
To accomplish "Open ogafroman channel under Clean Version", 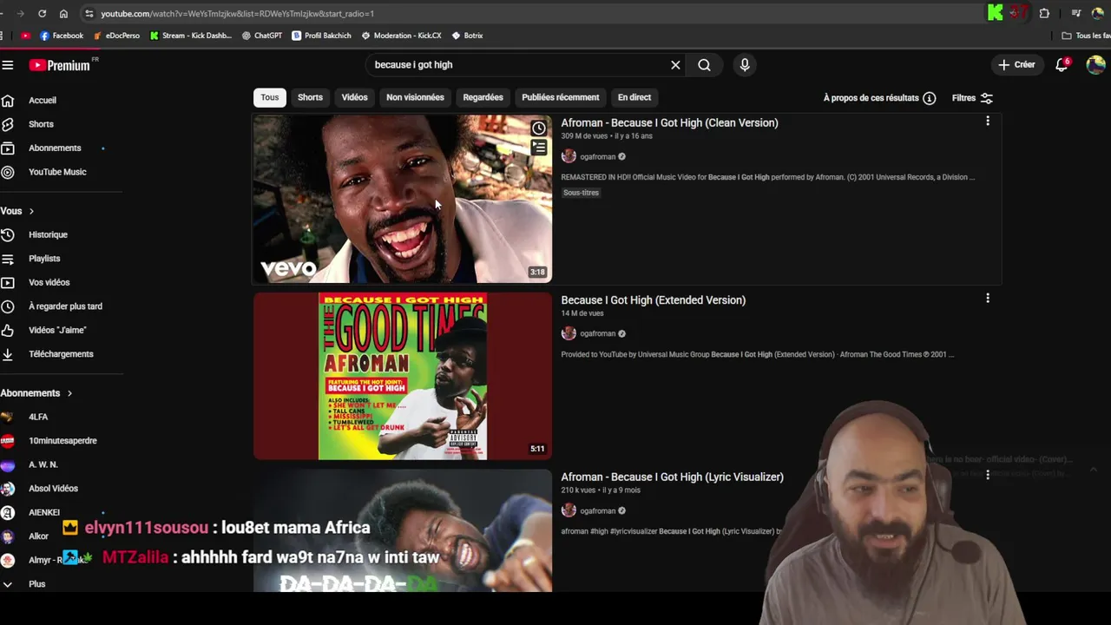I will pyautogui.click(x=597, y=157).
